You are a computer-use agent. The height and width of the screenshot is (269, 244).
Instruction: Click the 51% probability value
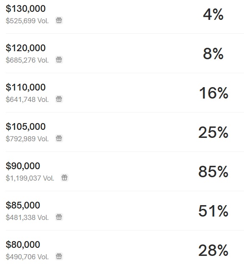coord(213,211)
